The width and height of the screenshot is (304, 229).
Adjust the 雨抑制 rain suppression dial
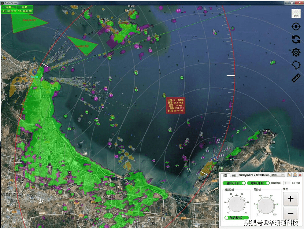[x=266, y=205]
